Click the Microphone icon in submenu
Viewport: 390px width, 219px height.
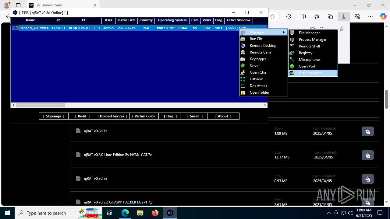[292, 60]
